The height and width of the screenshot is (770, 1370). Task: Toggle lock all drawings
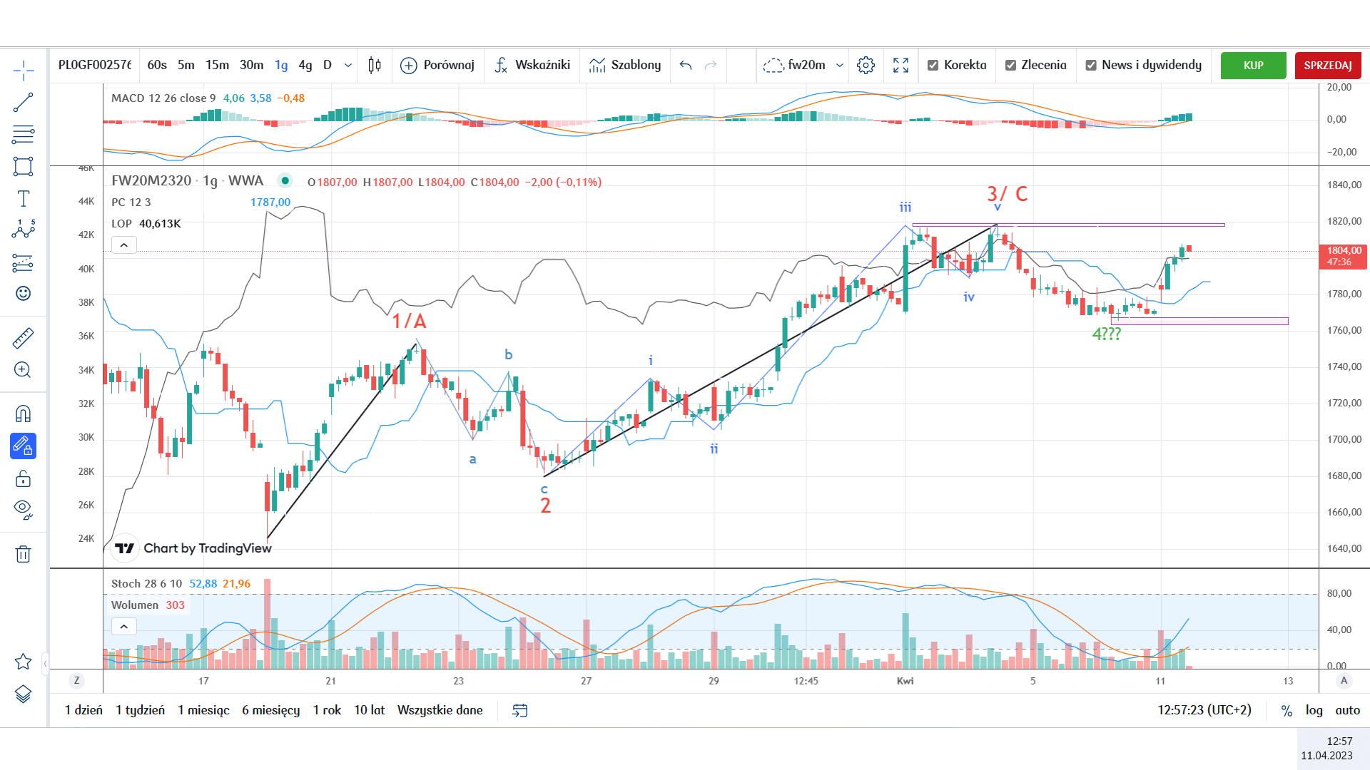(x=23, y=478)
